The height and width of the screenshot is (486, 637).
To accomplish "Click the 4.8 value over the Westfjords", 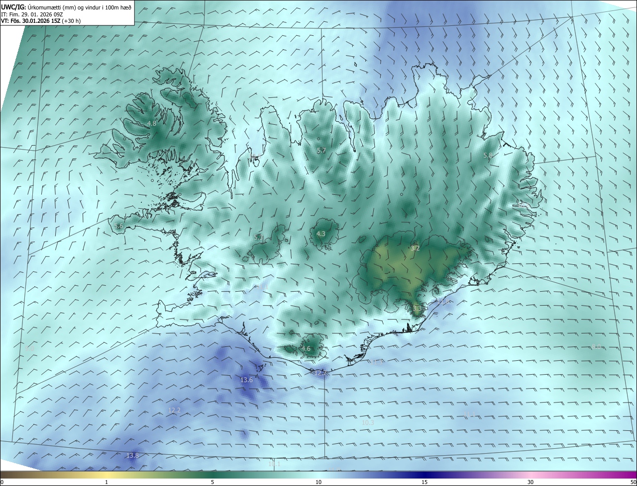I will [152, 123].
